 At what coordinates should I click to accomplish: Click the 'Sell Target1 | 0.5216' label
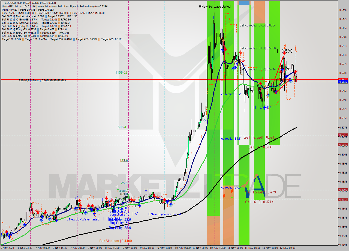point(260,137)
